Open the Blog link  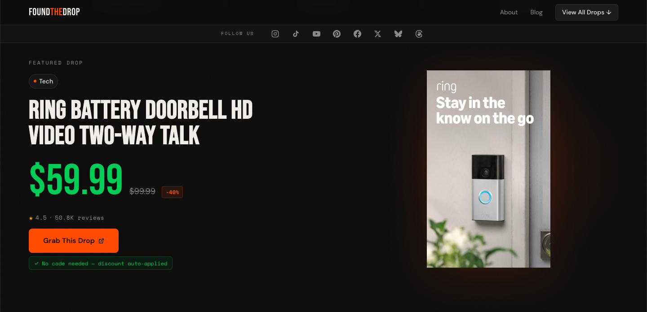(x=536, y=12)
